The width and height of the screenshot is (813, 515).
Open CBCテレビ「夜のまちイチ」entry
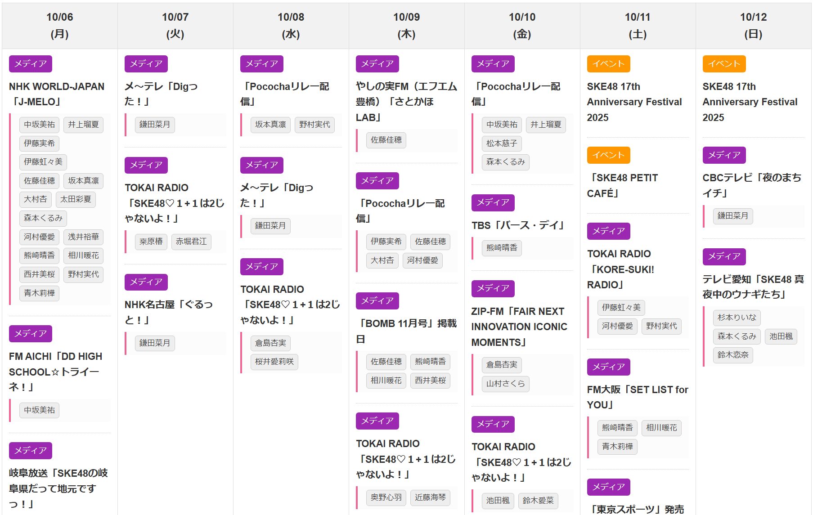pyautogui.click(x=751, y=185)
